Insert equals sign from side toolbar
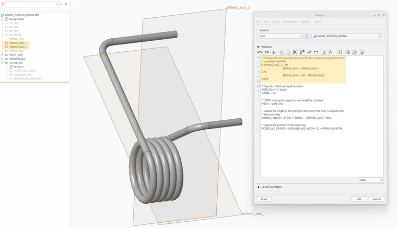398x228 pixels. pos(259,91)
